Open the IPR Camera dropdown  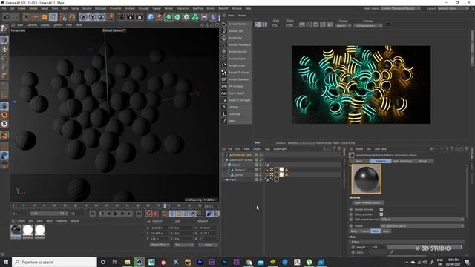click(368, 26)
